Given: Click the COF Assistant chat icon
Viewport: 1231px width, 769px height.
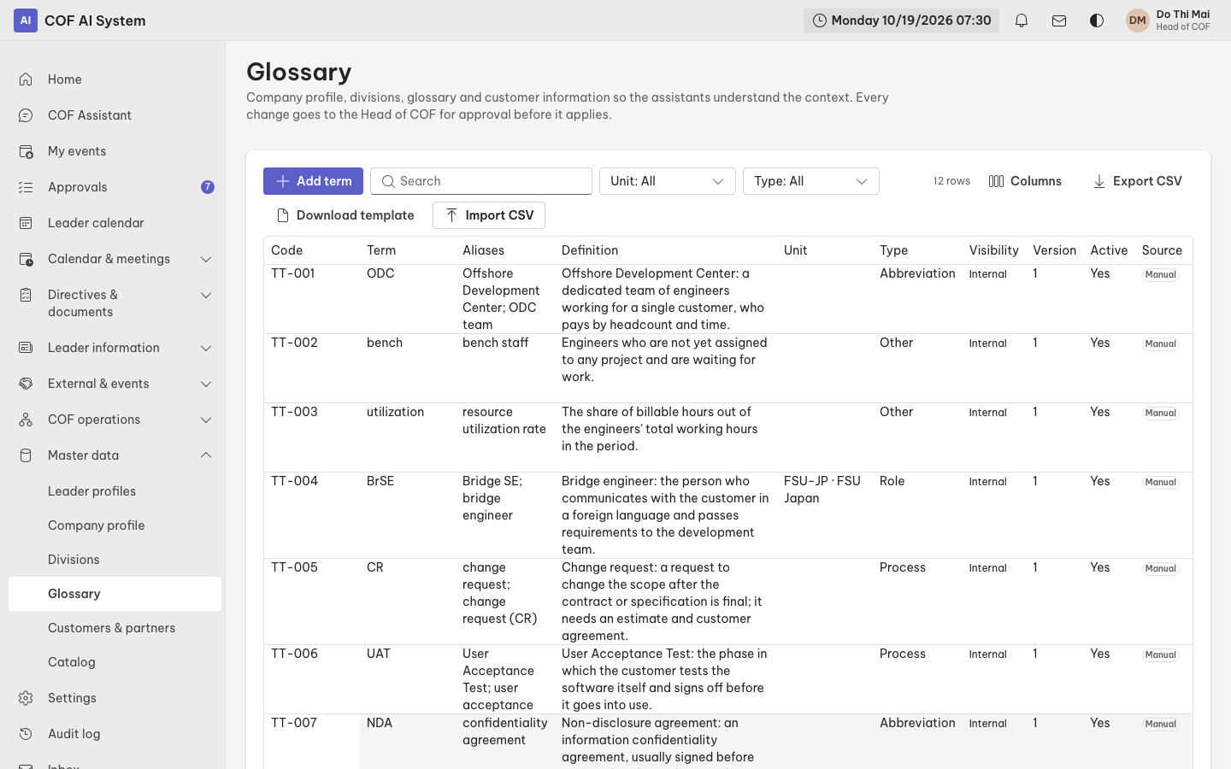Looking at the screenshot, I should (26, 115).
